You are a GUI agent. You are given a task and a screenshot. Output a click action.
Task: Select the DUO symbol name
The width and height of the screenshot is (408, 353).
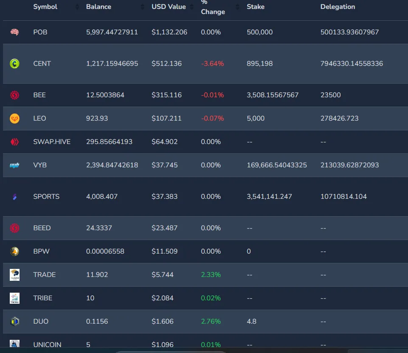click(x=41, y=322)
